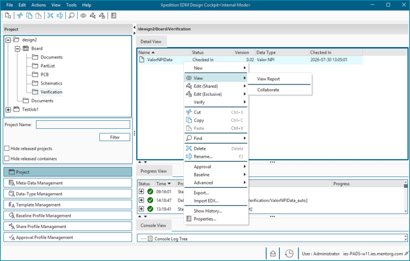Screen dimensions: 410x261
Task: Click the connection plug icon in status bar
Action: pyautogui.click(x=407, y=254)
